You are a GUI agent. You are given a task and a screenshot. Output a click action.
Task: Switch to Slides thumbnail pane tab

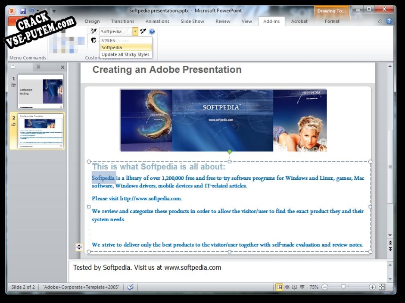[13, 67]
